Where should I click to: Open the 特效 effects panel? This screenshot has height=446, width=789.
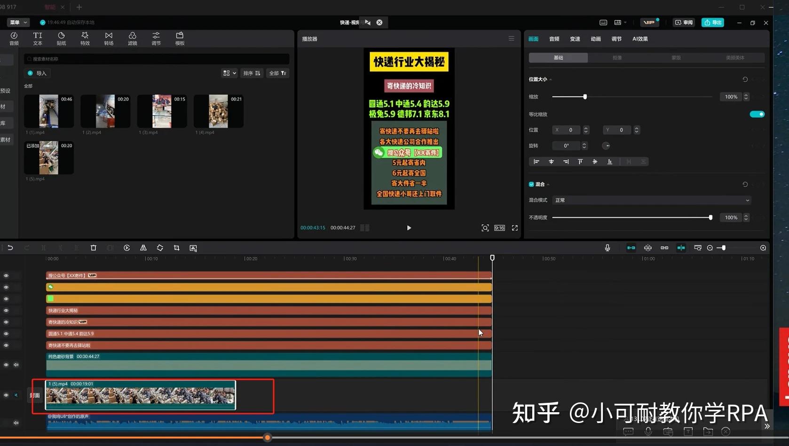click(x=85, y=38)
